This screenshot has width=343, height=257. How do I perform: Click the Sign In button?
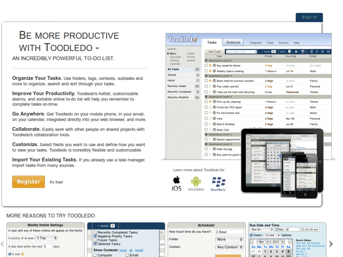tap(309, 17)
